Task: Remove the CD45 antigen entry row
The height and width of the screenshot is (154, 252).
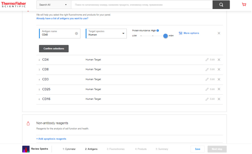Action: [219, 33]
